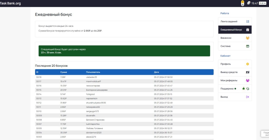Click the gift icon in Ежедневный бонус
The height and width of the screenshot is (140, 269).
click(247, 30)
